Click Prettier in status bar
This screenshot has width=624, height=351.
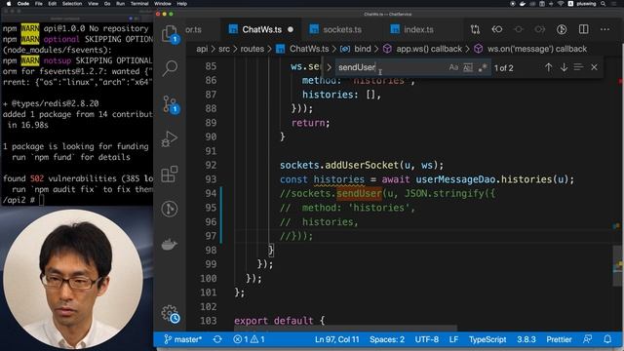point(559,339)
